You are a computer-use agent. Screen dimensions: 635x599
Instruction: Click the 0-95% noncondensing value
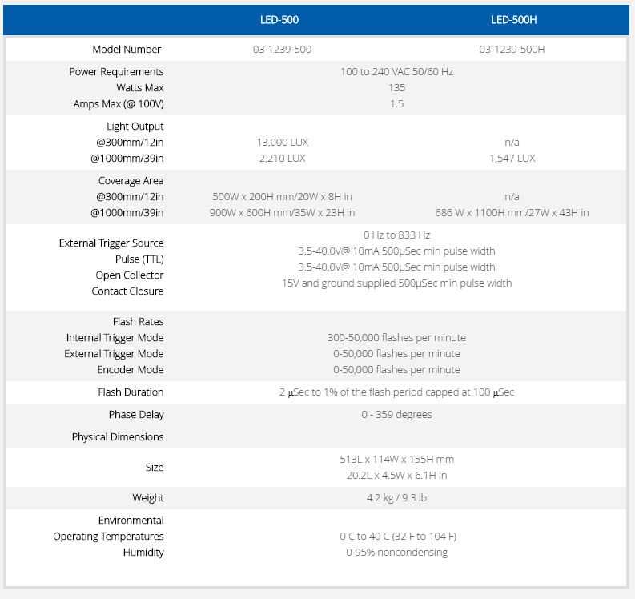pos(397,553)
